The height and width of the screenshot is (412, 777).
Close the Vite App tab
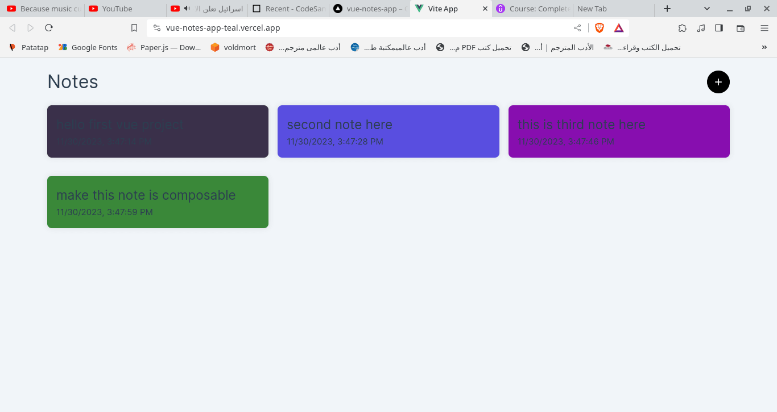pyautogui.click(x=485, y=9)
